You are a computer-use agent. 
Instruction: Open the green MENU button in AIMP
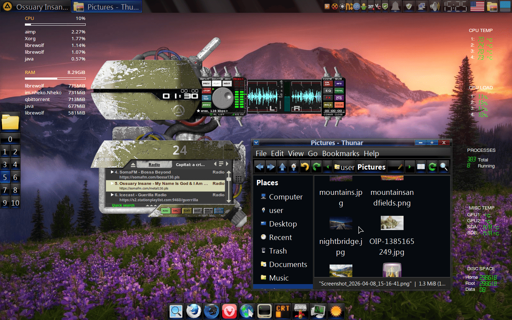[x=206, y=105]
